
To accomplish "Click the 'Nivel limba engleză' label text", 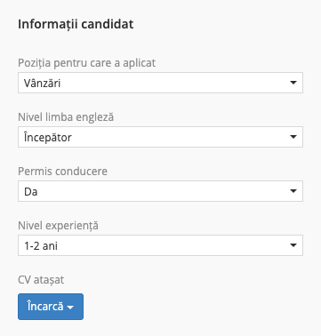I will pos(66,117).
